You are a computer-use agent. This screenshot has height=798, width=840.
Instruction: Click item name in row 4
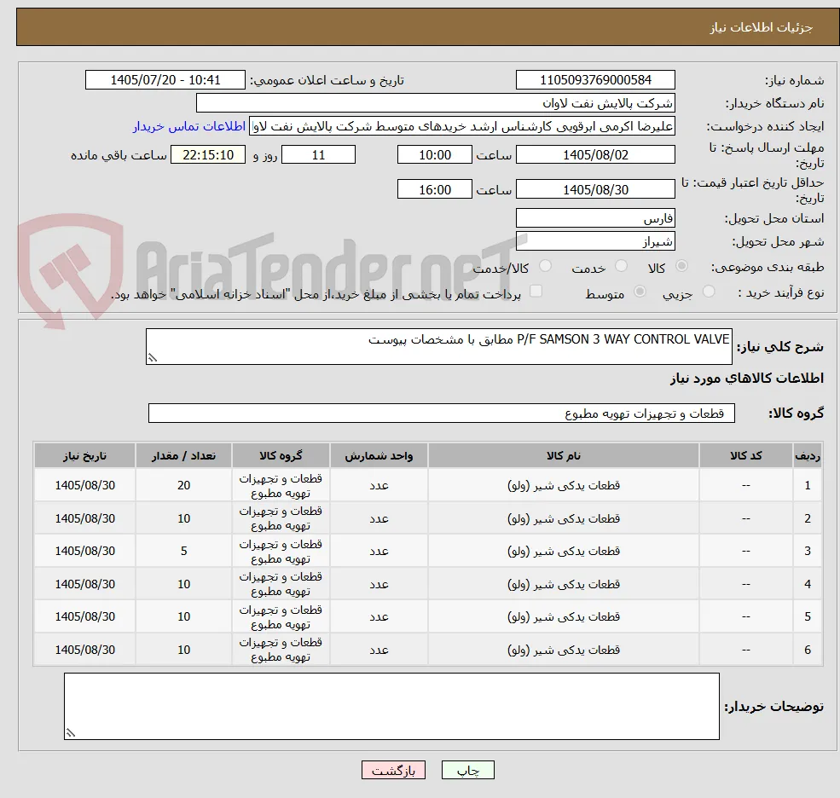[x=564, y=584]
